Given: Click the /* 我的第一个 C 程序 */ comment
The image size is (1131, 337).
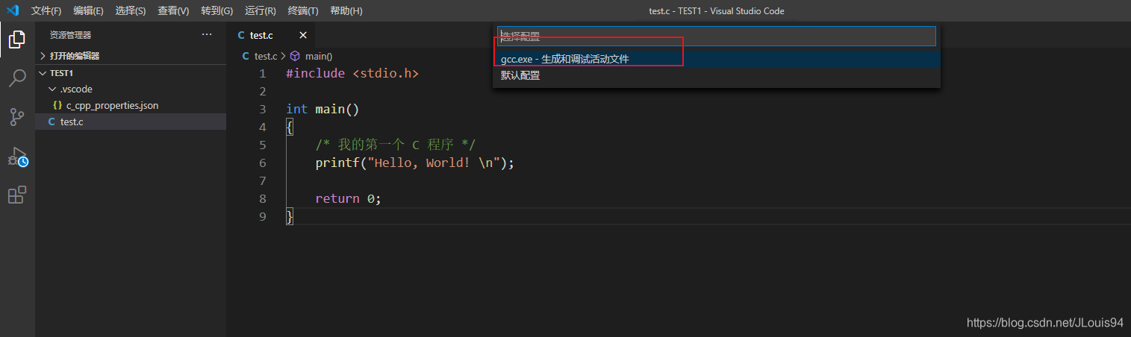Looking at the screenshot, I should click(395, 145).
